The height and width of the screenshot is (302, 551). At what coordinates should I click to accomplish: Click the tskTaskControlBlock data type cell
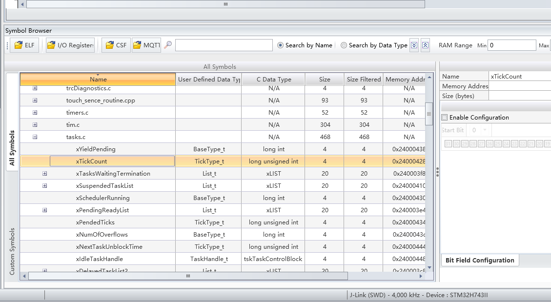click(273, 259)
